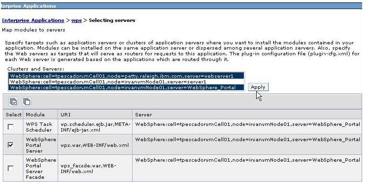Click the server value in WPS Task Scheduler row

coord(248,124)
